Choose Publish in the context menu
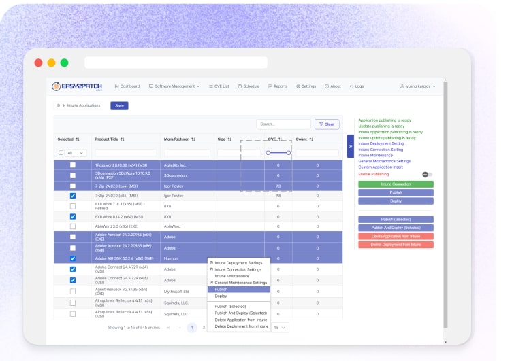 (239, 290)
